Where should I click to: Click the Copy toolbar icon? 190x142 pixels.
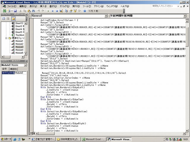(x=25, y=11)
